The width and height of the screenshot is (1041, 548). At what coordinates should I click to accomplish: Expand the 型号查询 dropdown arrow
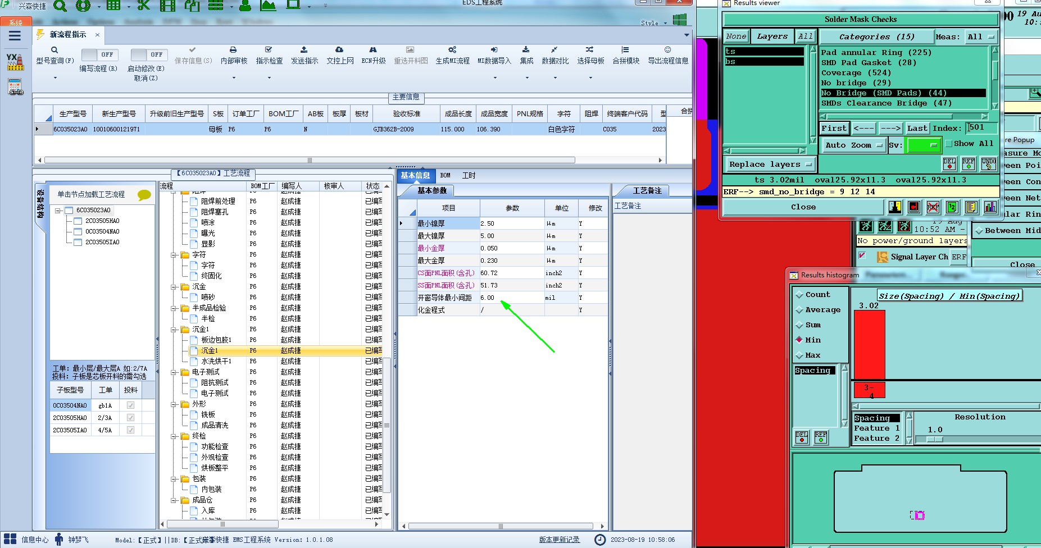54,78
